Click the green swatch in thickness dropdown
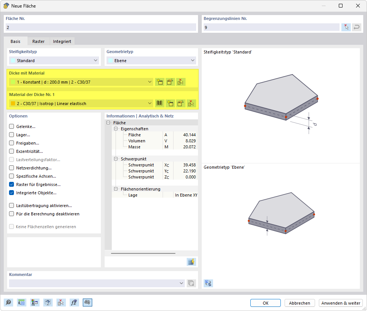 [13, 82]
